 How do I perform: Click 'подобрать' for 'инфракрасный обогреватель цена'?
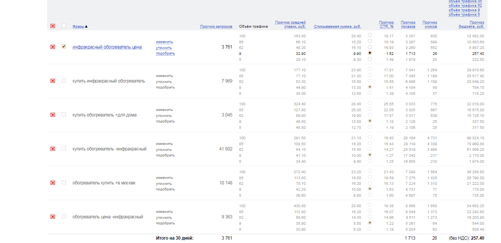165,53
